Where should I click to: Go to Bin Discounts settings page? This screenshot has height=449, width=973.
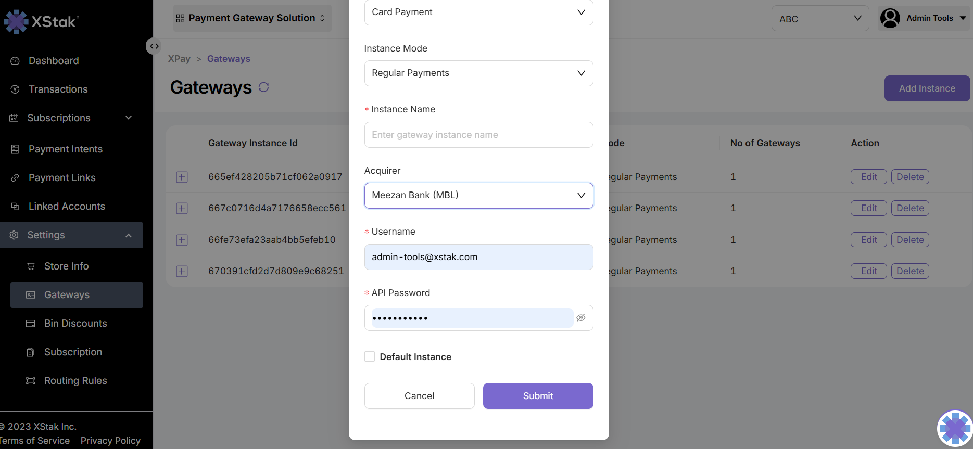tap(75, 324)
